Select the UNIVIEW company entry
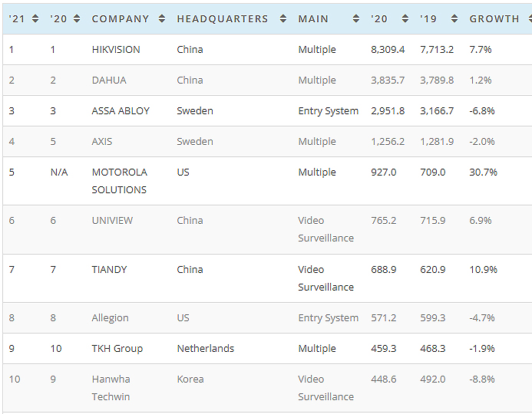 (112, 220)
